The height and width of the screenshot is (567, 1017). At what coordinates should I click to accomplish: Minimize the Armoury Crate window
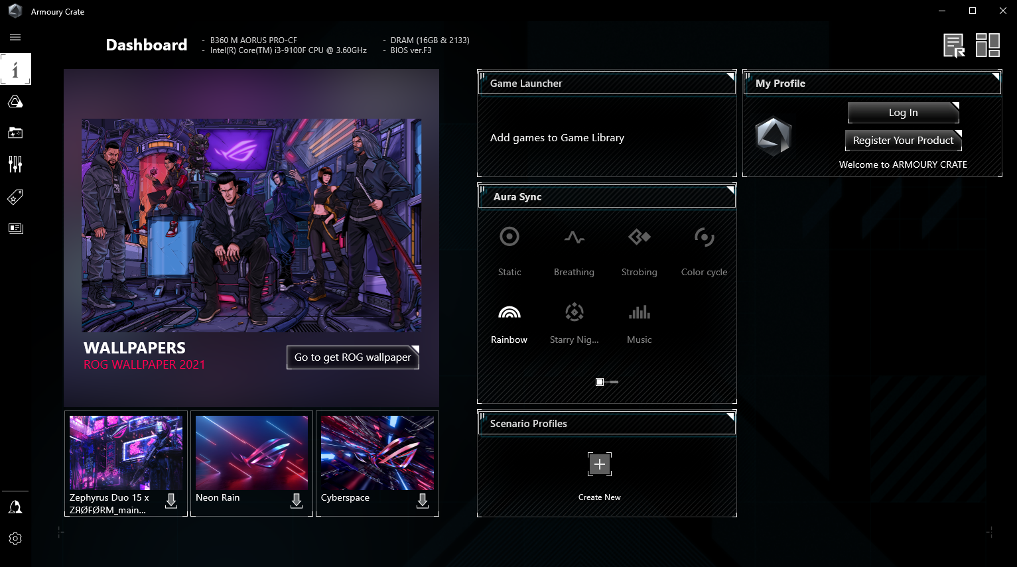[x=942, y=11]
